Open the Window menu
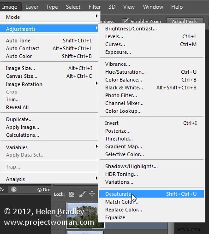209x234 pixels. pos(153,7)
